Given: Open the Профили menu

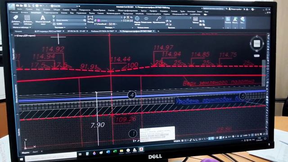Looking at the screenshot, I should [153, 11].
